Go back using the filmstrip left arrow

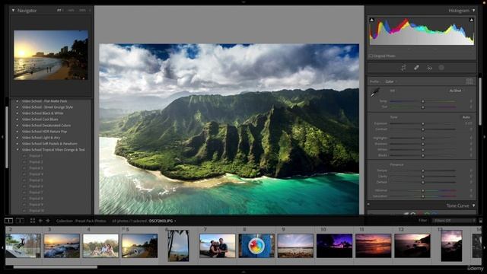tap(40, 221)
